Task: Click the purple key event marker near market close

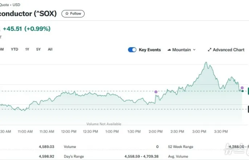Action: pos(242,88)
